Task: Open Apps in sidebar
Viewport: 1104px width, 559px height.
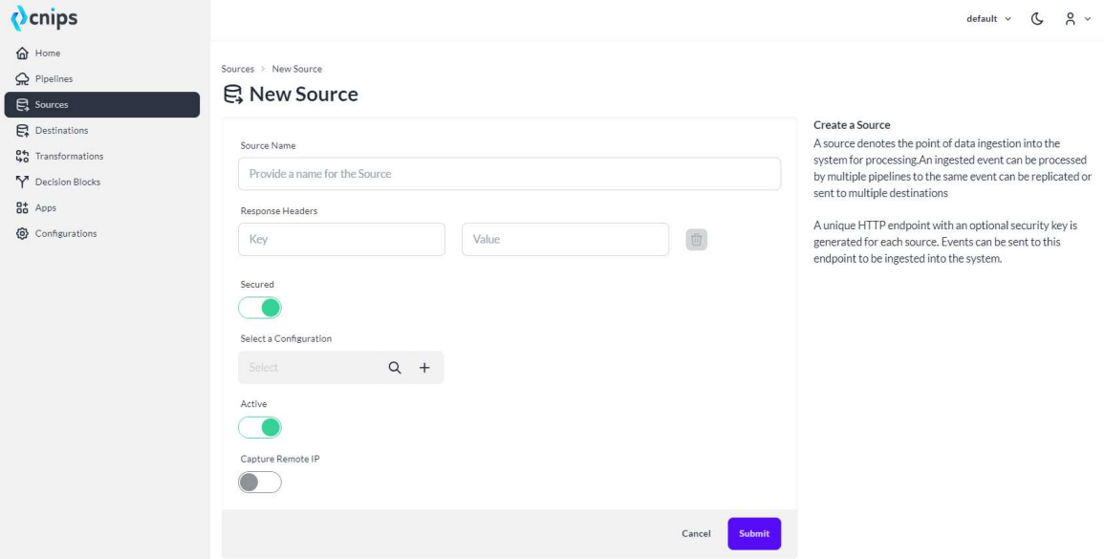Action: pyautogui.click(x=102, y=207)
